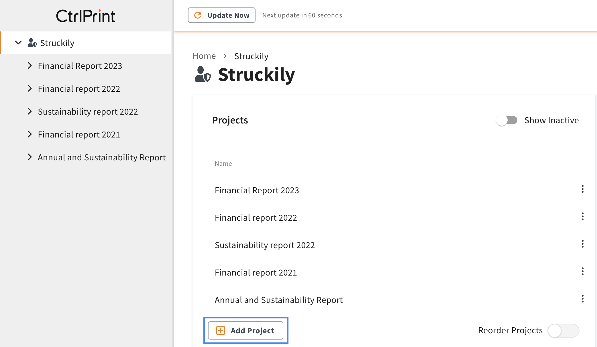This screenshot has width=597, height=347.
Task: Open three-dot menu for Sustainability report 2022
Action: [x=582, y=244]
